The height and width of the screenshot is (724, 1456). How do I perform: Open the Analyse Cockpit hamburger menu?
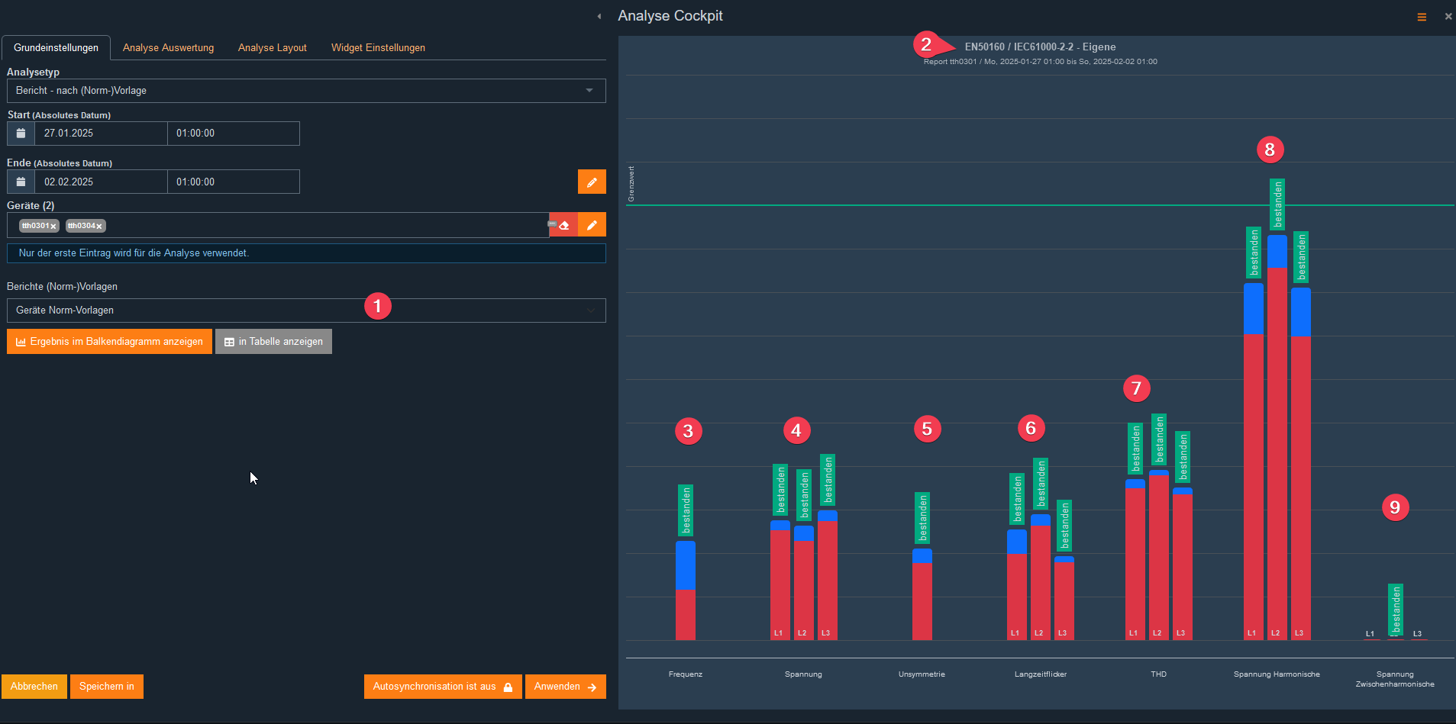click(1422, 17)
